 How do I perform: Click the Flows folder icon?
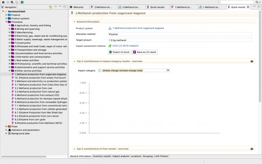(9, 126)
